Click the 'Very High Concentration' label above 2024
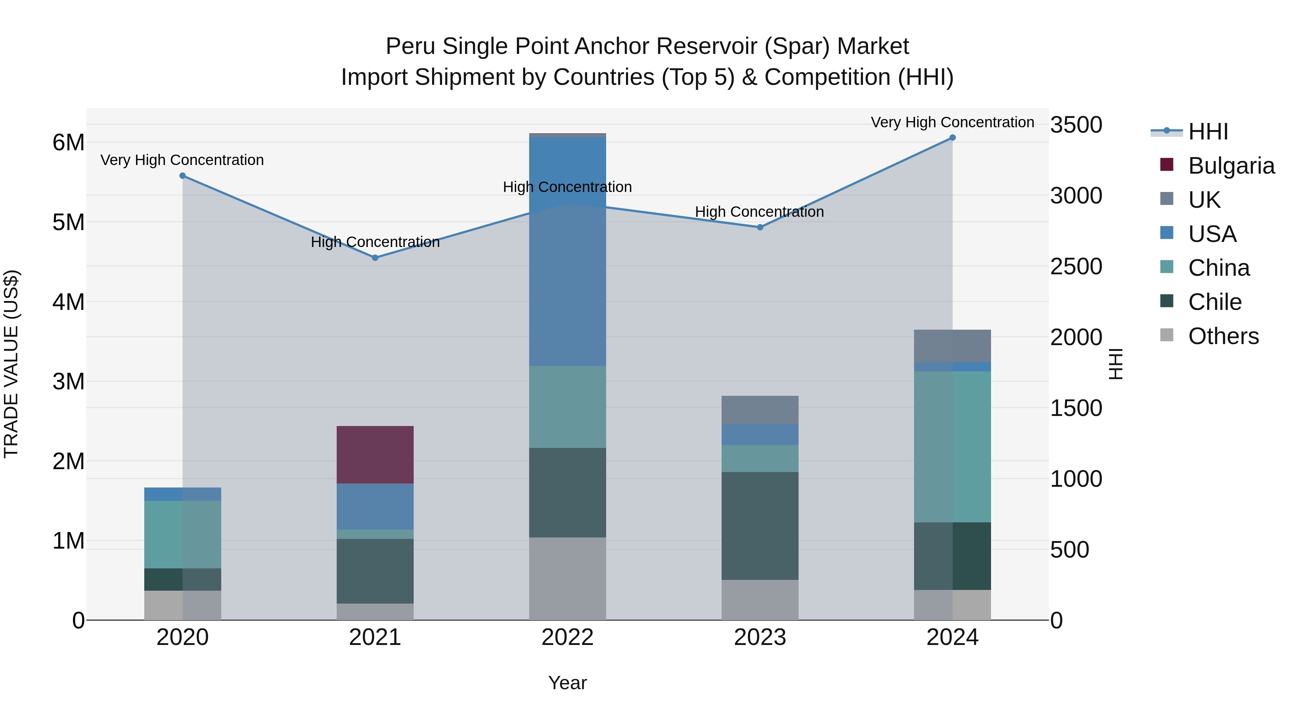This screenshot has width=1295, height=728. 952,122
